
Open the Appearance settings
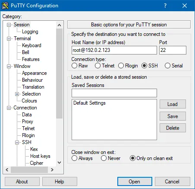(35, 73)
